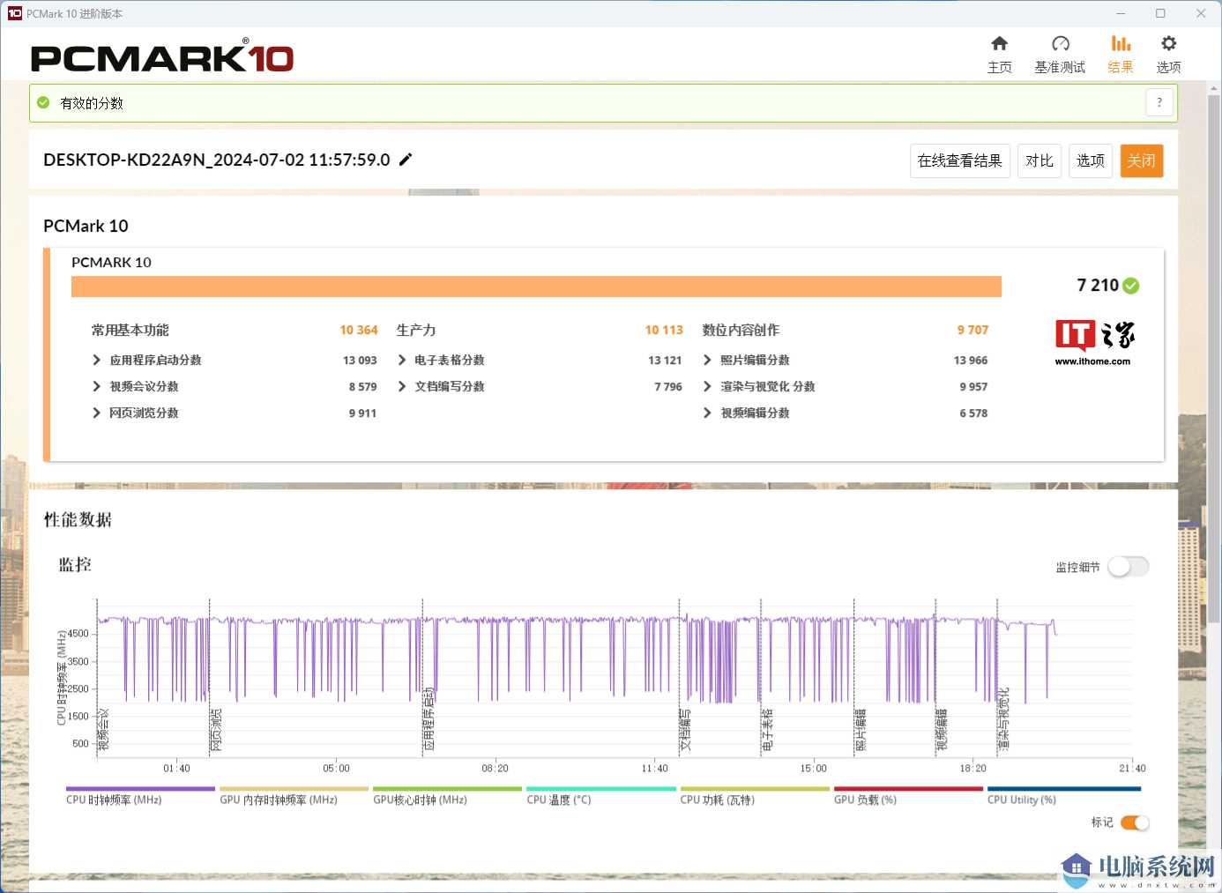Click the 视频会议 timeline marker
Viewport: 1222px width, 893px height.
point(103,729)
